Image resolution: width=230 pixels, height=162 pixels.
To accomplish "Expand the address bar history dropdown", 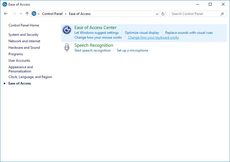I will coord(157,14).
